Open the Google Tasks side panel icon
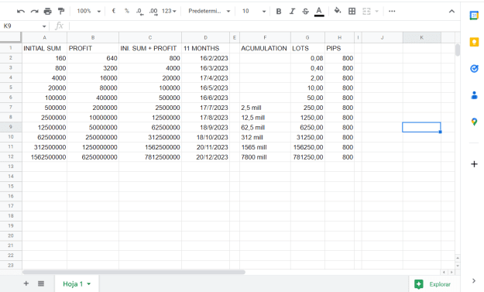The height and width of the screenshot is (292, 484). [x=474, y=68]
